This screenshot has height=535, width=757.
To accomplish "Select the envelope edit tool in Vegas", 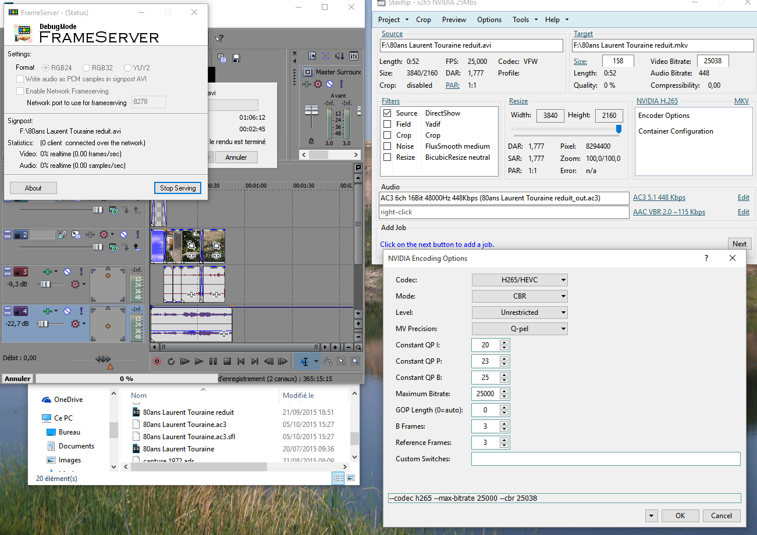I will [327, 361].
